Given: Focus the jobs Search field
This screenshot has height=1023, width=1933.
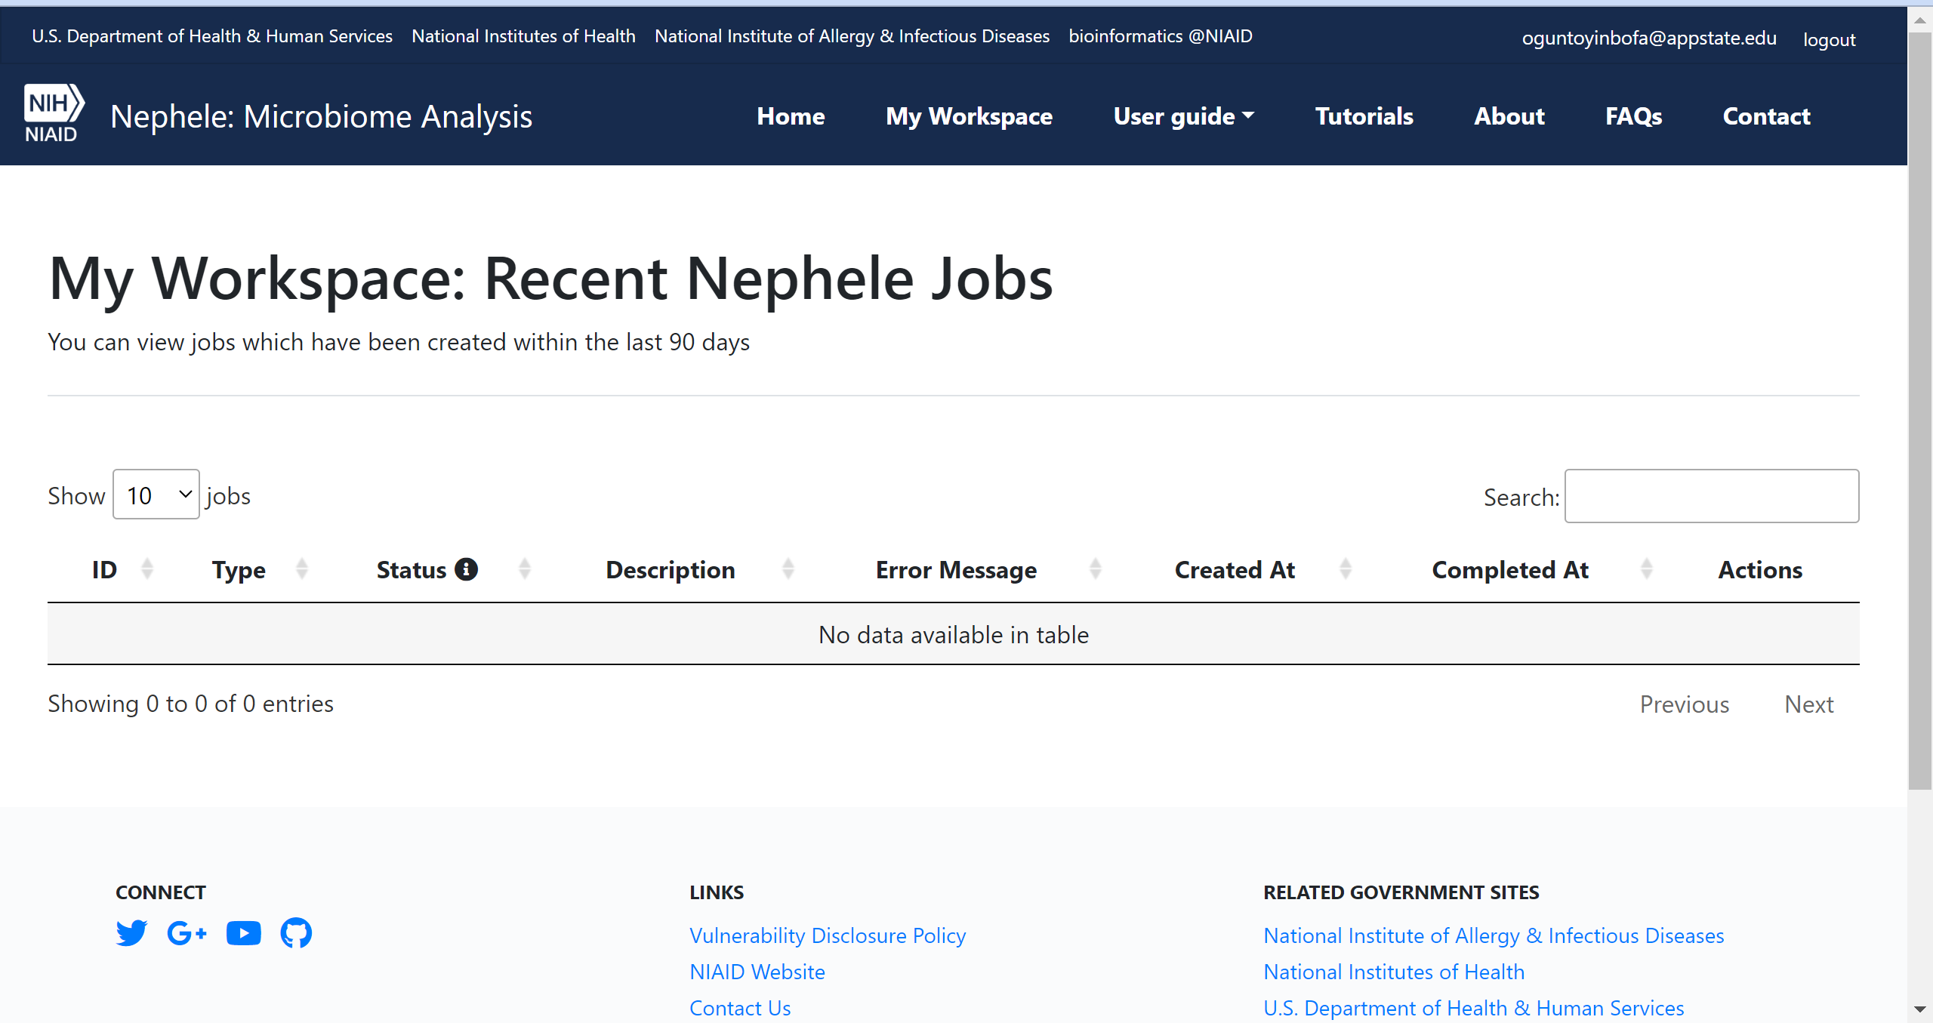Looking at the screenshot, I should pos(1711,496).
